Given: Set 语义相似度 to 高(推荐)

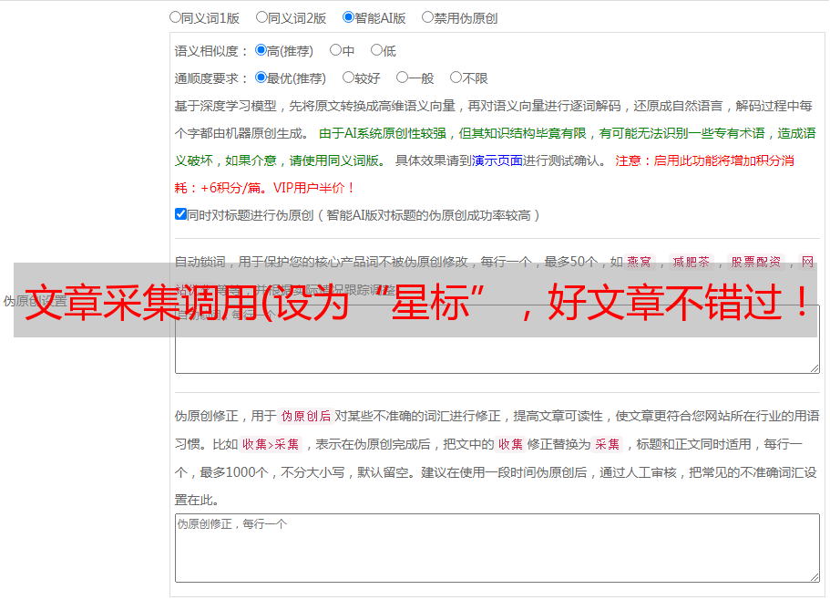Looking at the screenshot, I should click(x=261, y=50).
